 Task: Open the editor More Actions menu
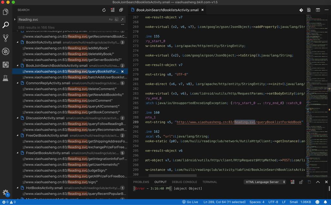(326, 10)
